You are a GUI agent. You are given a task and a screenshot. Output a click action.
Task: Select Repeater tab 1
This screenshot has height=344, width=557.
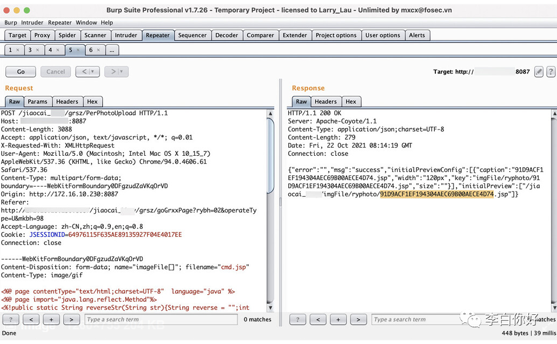pyautogui.click(x=10, y=50)
